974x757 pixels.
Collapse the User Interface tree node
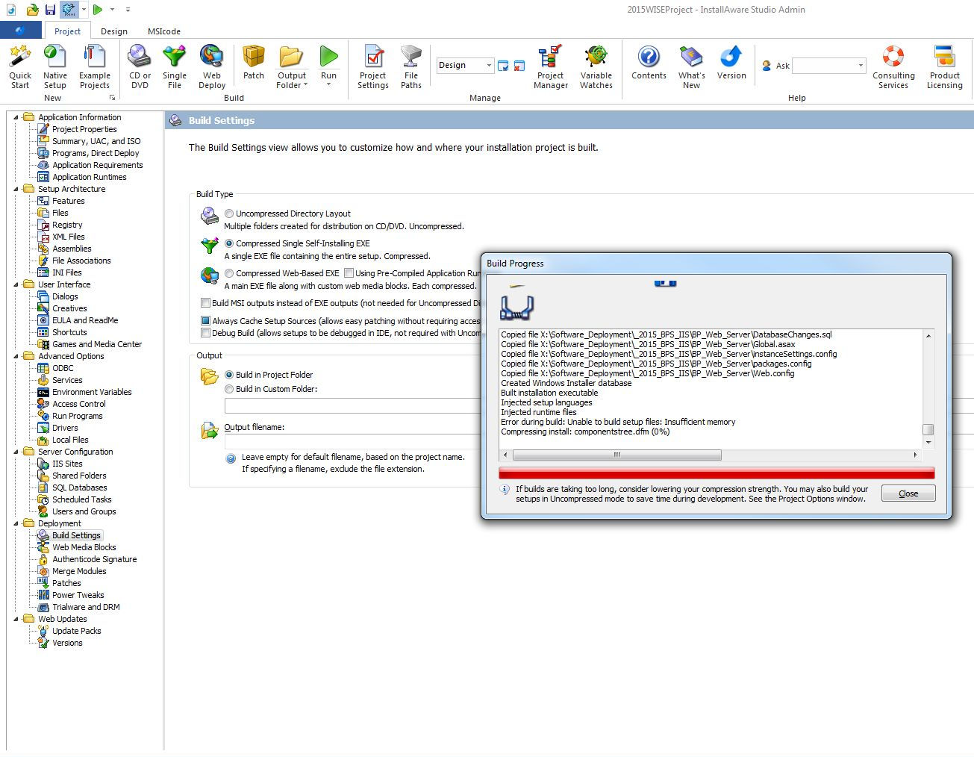[x=16, y=284]
